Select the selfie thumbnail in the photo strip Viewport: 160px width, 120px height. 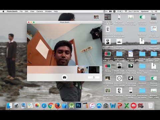click(x=83, y=70)
